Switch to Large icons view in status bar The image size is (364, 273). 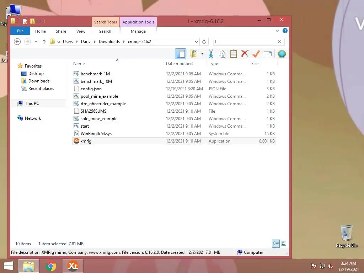[x=284, y=243]
